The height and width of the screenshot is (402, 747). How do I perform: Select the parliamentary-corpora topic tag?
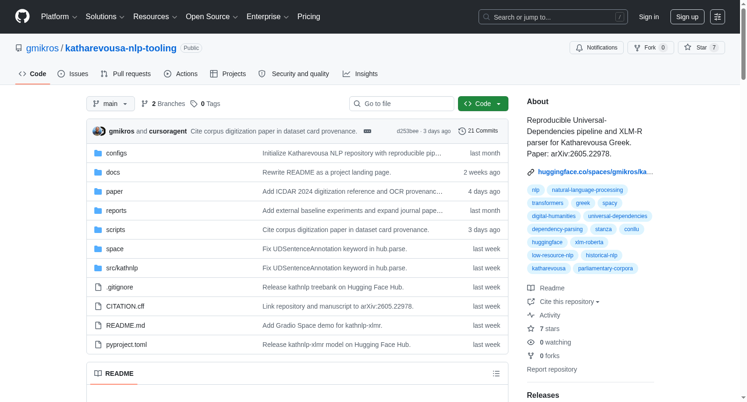[606, 268]
